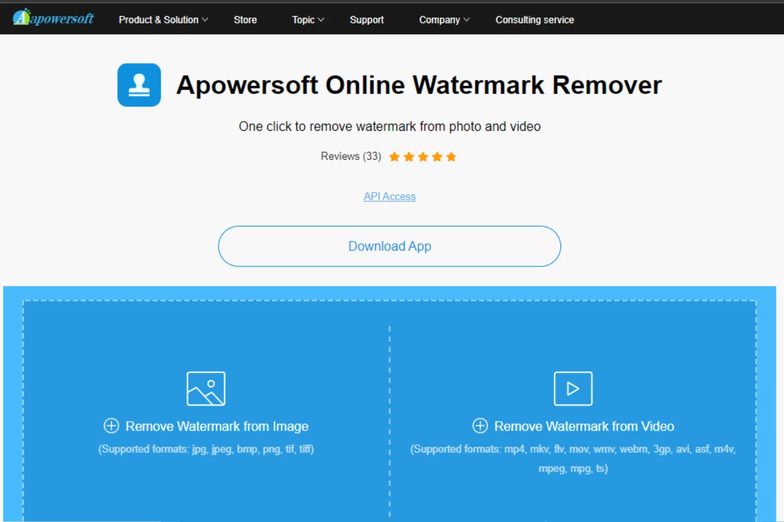Click Remove Watermark from Video
This screenshot has width=784, height=522.
[x=584, y=426]
